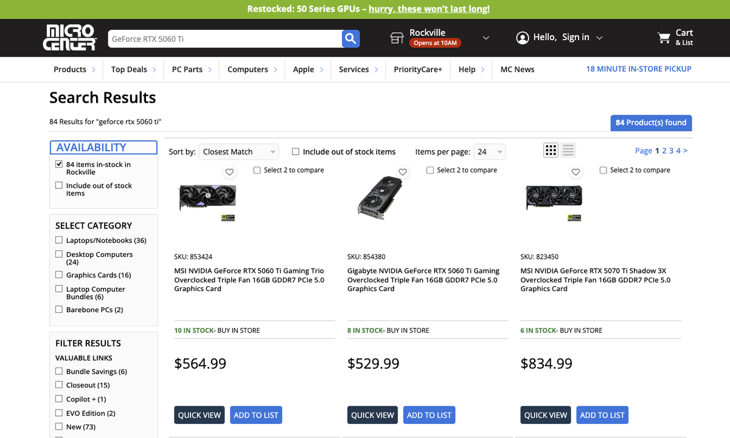Quick View the MSI 5070 Ti Shadow 3X

(x=546, y=415)
